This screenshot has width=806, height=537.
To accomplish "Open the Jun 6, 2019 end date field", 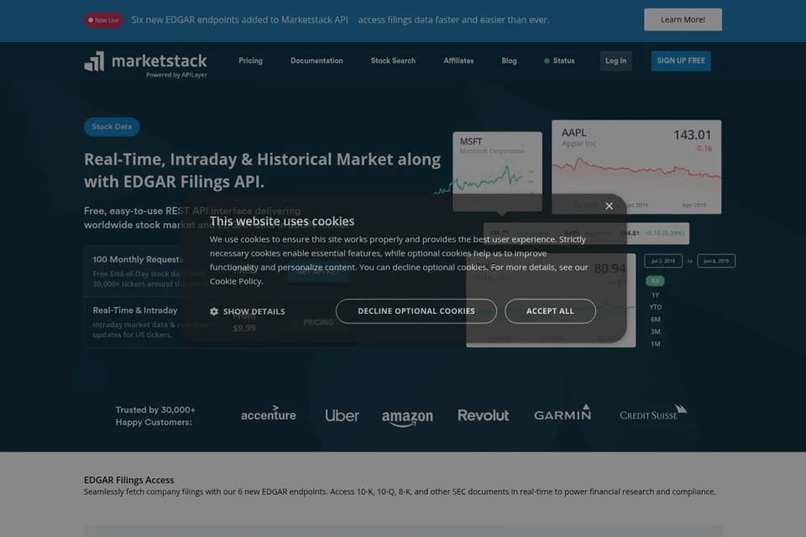I will point(716,261).
